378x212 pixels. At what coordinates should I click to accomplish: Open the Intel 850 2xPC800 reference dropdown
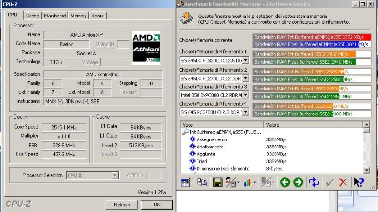click(245, 95)
